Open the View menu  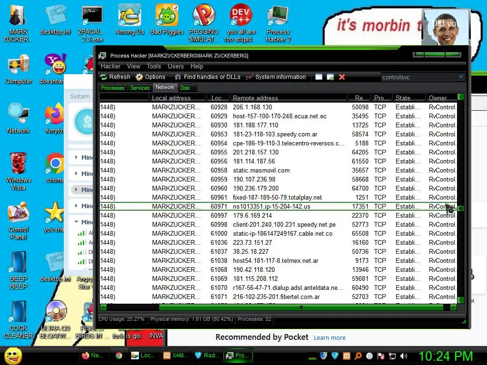point(134,66)
